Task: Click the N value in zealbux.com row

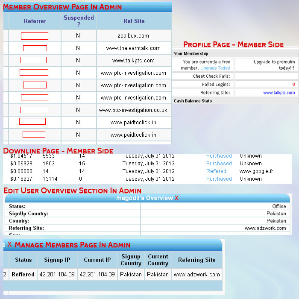Action: coord(78,35)
